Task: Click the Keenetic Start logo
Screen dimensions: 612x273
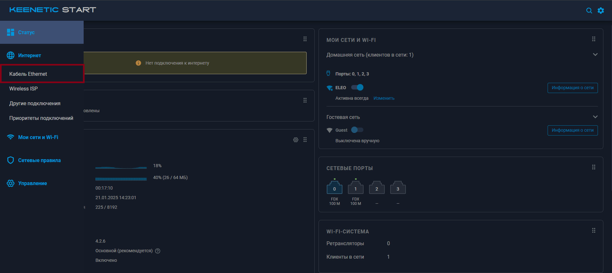Action: click(x=53, y=10)
